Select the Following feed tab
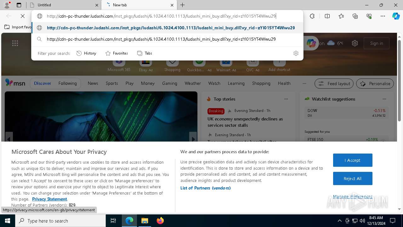This screenshot has height=227, width=403. point(67,83)
